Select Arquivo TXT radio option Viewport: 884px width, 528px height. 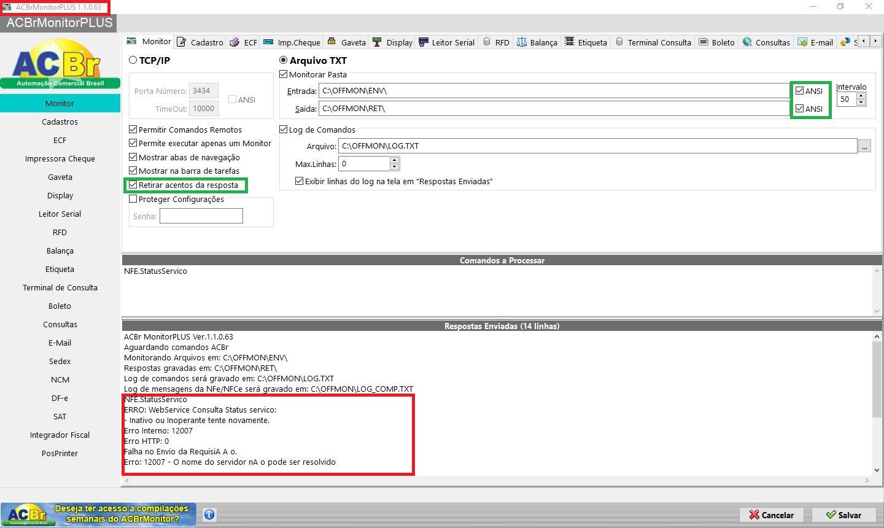pyautogui.click(x=283, y=60)
